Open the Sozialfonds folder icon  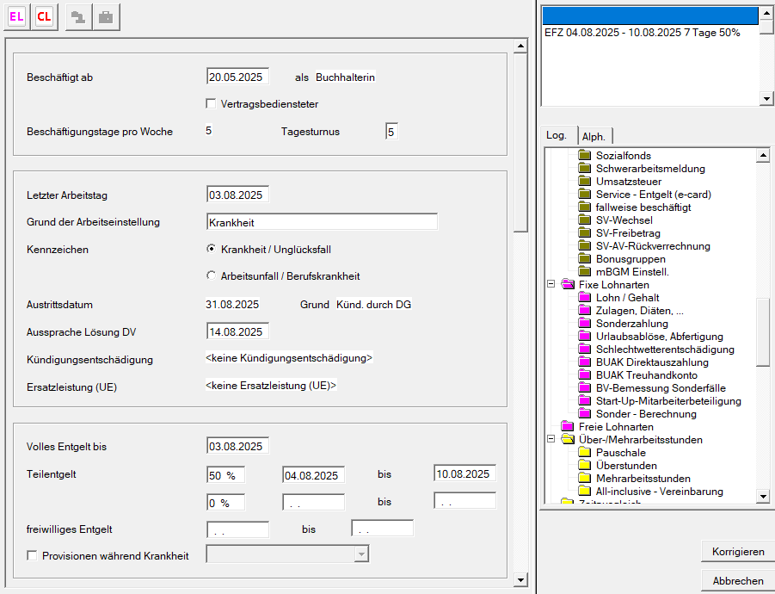(585, 156)
